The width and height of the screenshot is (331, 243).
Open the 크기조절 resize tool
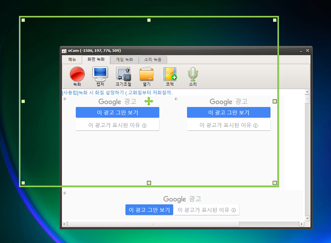[x=123, y=76]
